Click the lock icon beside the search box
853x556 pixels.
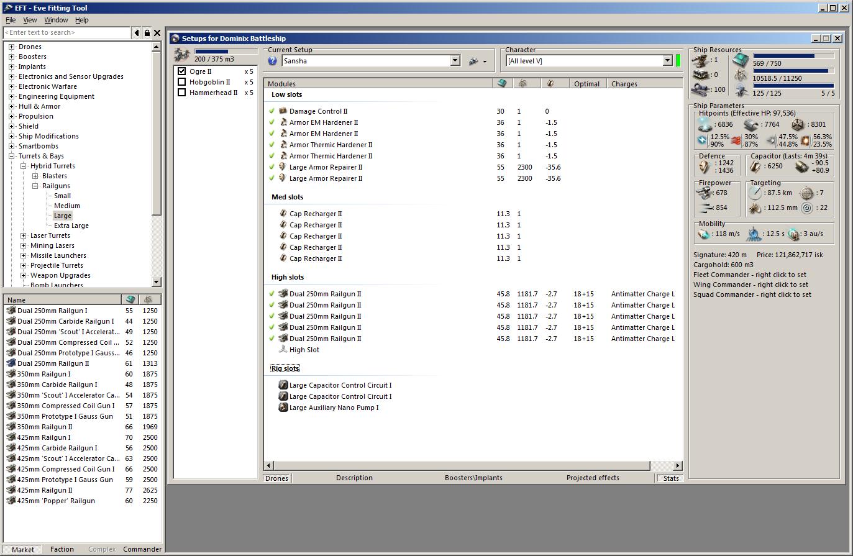click(147, 33)
